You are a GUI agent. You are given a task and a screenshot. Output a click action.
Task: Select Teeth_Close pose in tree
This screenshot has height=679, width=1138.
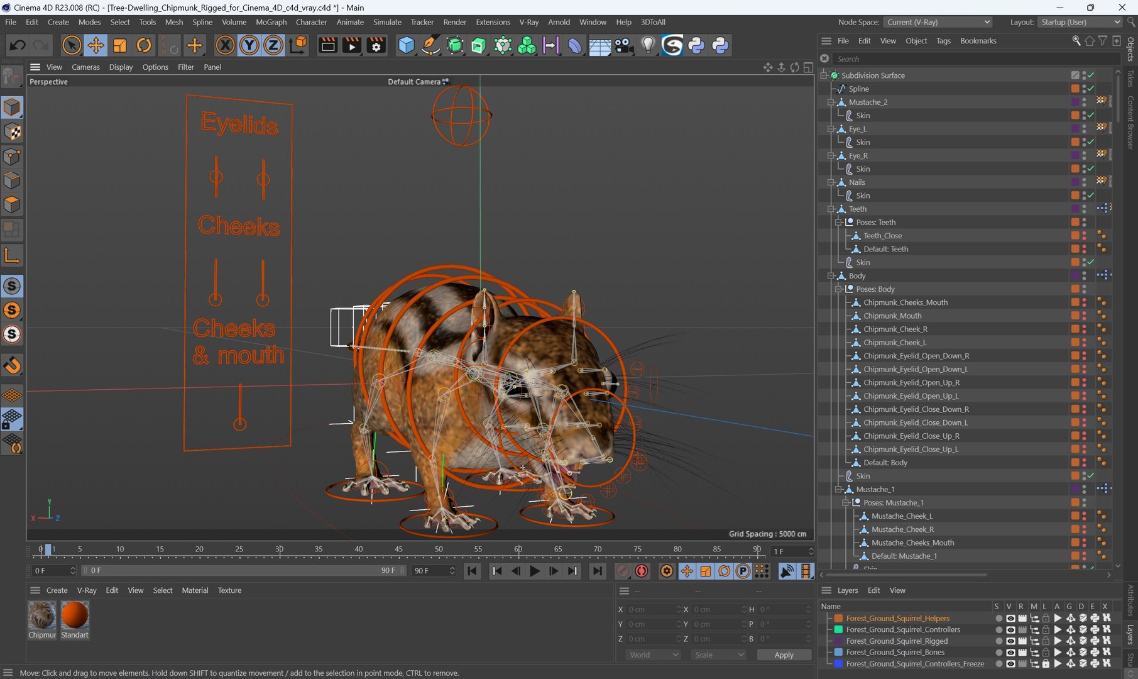(882, 236)
